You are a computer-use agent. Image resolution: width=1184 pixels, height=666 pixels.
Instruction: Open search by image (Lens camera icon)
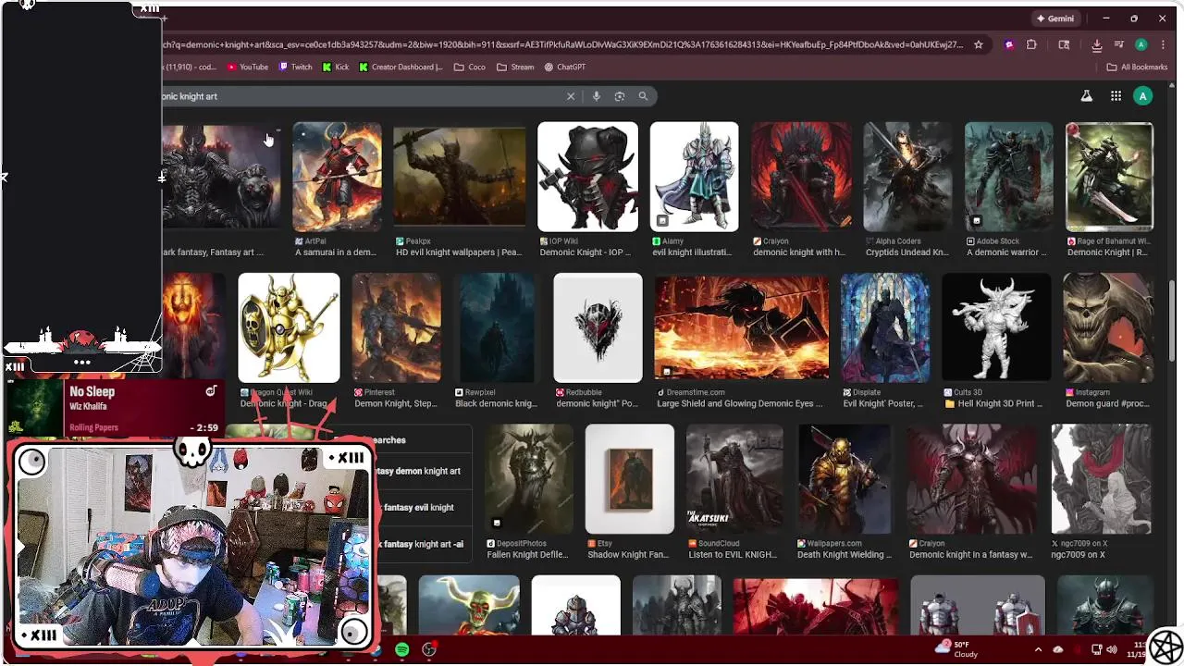click(x=620, y=96)
